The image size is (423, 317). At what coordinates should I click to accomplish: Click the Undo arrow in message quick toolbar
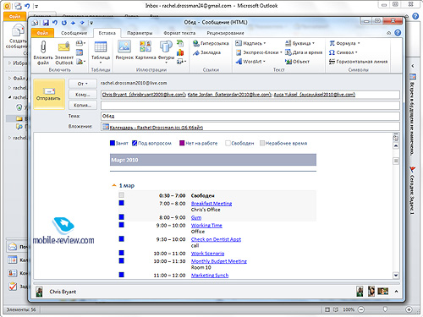pos(55,23)
